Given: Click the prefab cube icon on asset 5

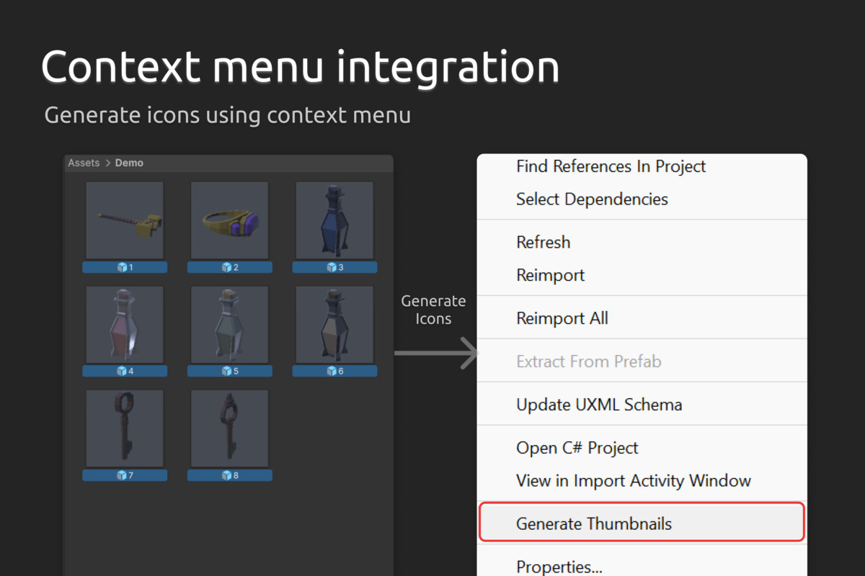Looking at the screenshot, I should (225, 371).
